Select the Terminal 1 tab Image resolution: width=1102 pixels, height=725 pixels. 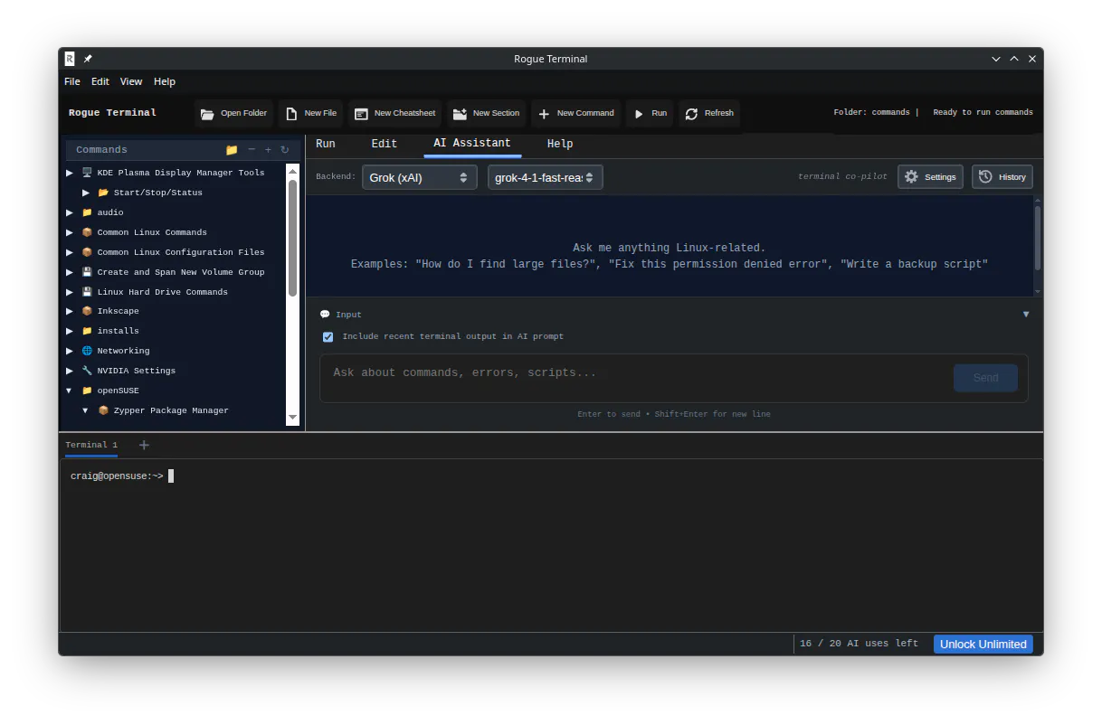click(x=91, y=445)
